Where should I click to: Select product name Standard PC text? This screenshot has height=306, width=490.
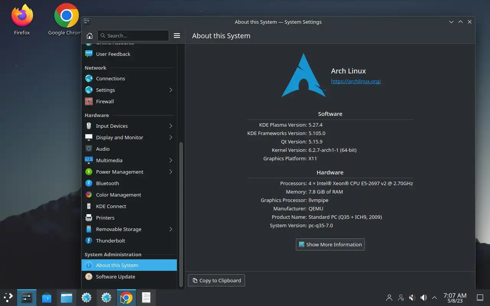pyautogui.click(x=345, y=217)
